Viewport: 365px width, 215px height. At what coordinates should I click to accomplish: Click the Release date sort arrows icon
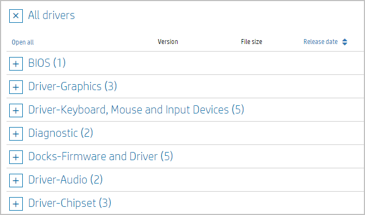pyautogui.click(x=345, y=42)
